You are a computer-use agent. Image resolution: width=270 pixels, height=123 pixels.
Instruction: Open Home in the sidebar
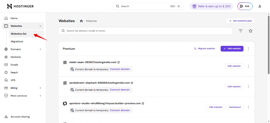tap(23, 18)
